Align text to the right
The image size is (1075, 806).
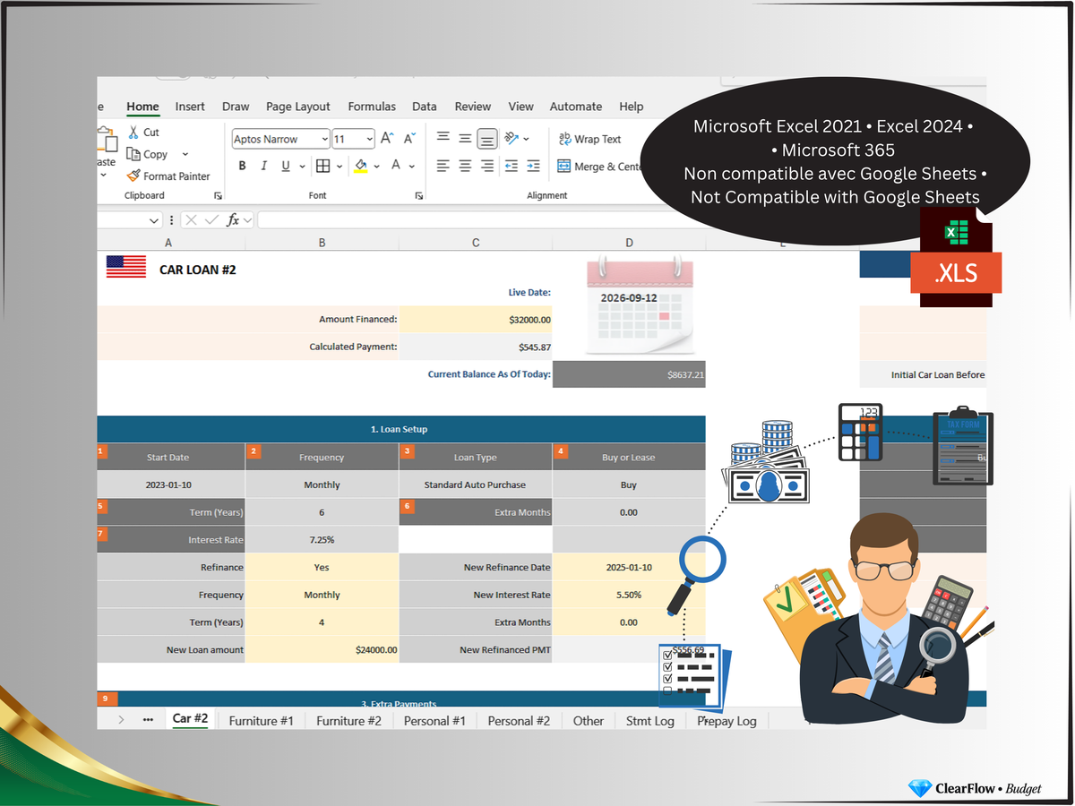[x=487, y=166]
